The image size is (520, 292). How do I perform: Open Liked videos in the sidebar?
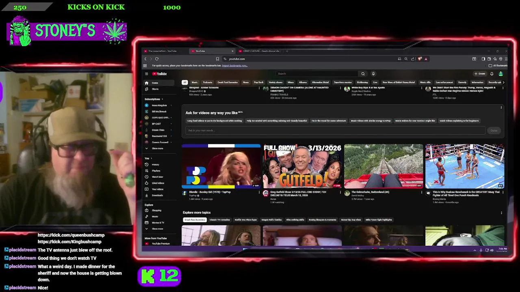tap(158, 183)
